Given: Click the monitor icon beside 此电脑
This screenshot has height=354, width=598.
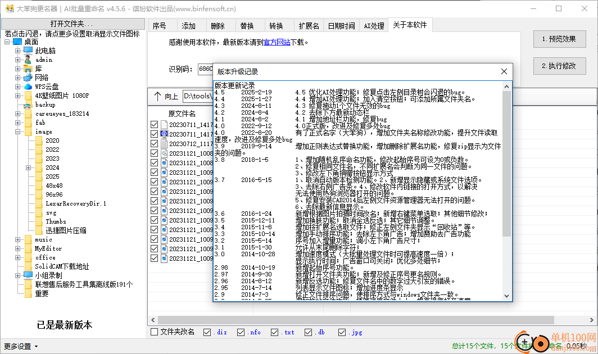Looking at the screenshot, I should point(28,51).
